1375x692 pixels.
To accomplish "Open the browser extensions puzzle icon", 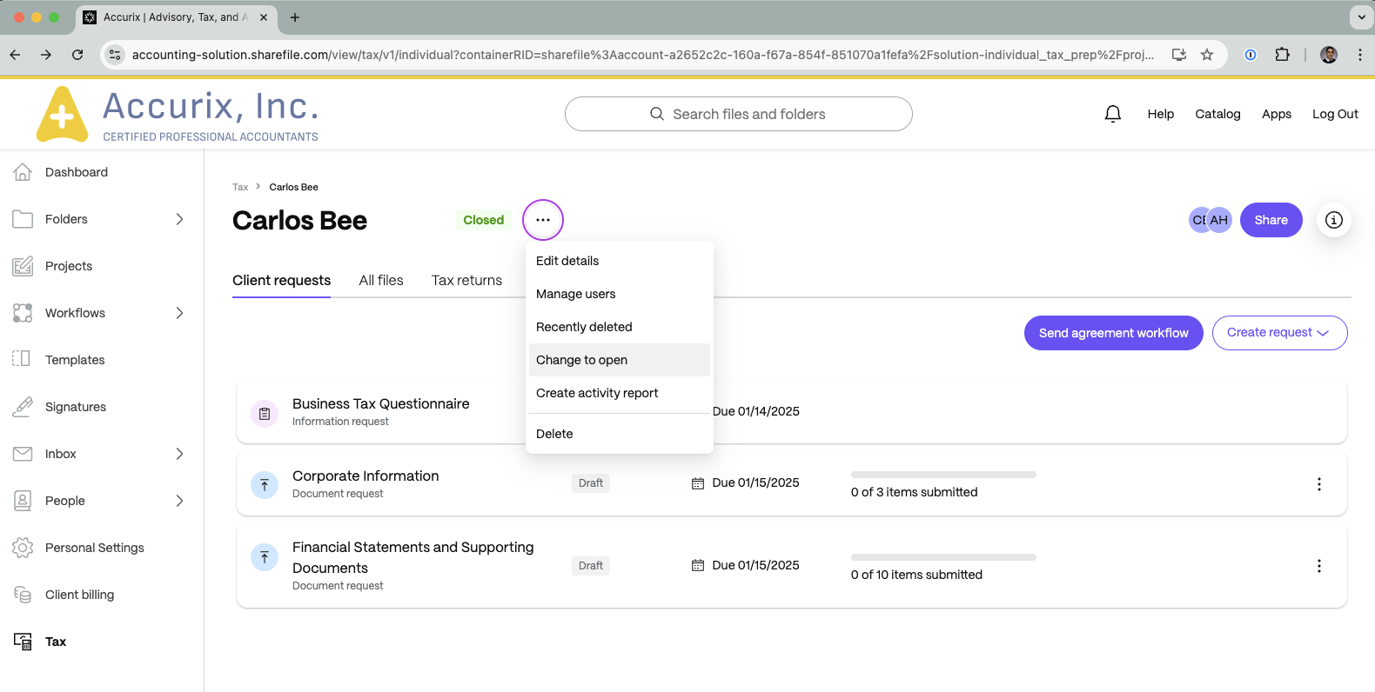I will pyautogui.click(x=1282, y=55).
